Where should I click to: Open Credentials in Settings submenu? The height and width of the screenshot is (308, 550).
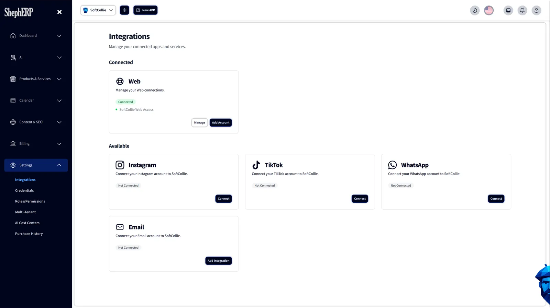click(24, 190)
